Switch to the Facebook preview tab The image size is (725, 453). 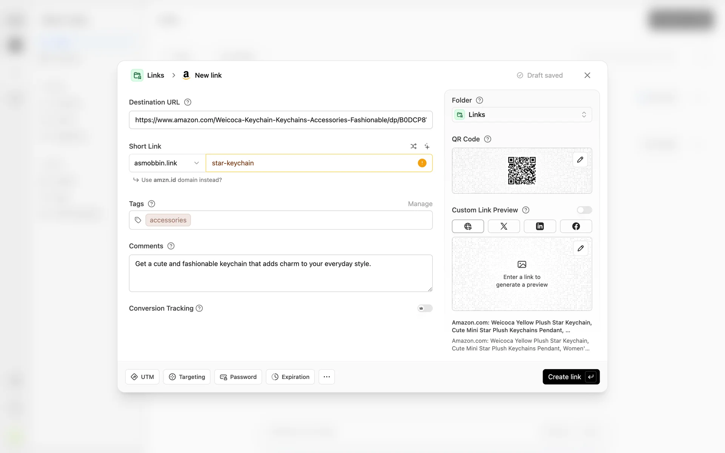click(576, 226)
